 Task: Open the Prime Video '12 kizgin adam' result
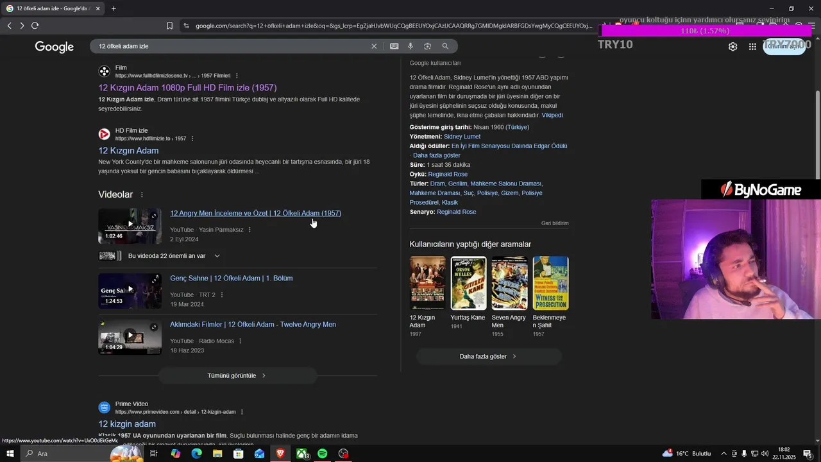pos(127,424)
